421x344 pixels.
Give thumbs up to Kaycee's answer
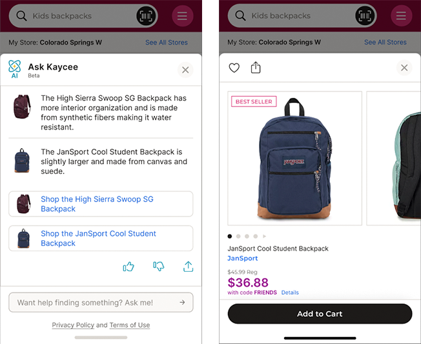click(128, 266)
